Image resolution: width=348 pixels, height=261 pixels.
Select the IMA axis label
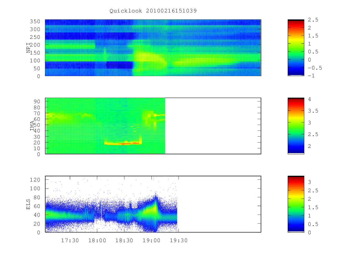pyautogui.click(x=32, y=126)
